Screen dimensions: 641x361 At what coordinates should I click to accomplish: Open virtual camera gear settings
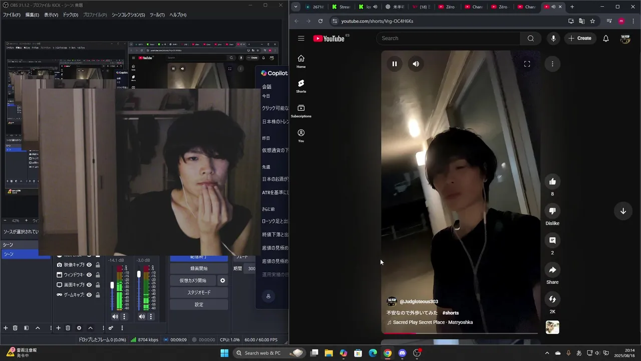coord(223,280)
